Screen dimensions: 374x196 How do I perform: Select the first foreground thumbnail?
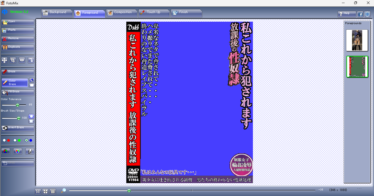pos(357,41)
